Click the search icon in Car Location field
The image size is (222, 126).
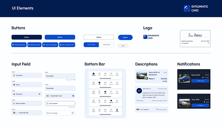tap(47, 104)
